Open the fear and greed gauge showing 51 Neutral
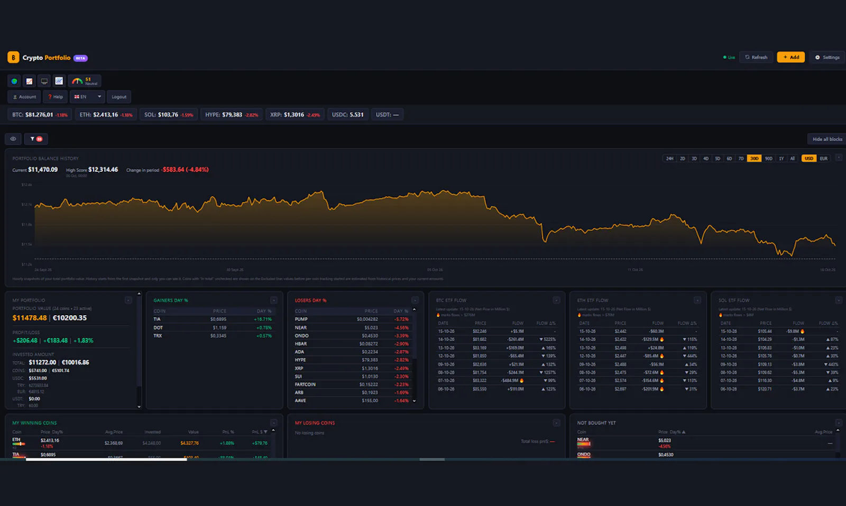The width and height of the screenshot is (846, 506). [x=85, y=81]
